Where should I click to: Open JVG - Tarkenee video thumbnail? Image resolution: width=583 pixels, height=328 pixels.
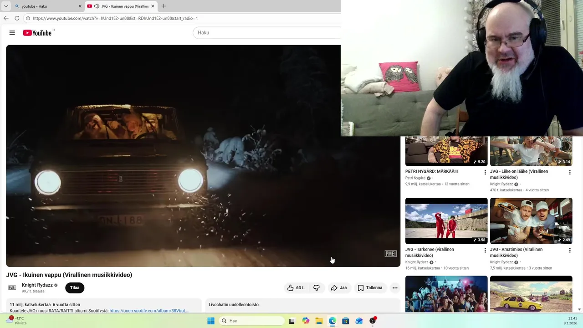pyautogui.click(x=446, y=221)
